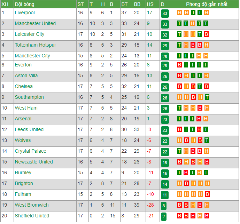Click the 'Đội bóng' column header
This screenshot has height=224, width=240.
click(24, 4)
